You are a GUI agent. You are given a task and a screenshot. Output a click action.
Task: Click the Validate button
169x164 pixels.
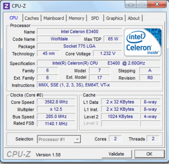[116, 154]
